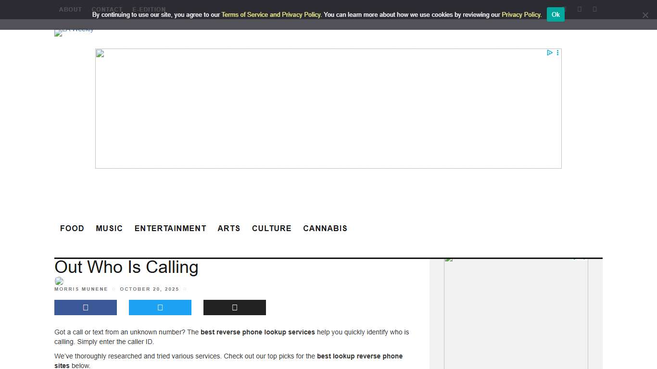Click the AdChoices triangle icon on banner ad
Image resolution: width=657 pixels, height=369 pixels.
click(x=549, y=53)
